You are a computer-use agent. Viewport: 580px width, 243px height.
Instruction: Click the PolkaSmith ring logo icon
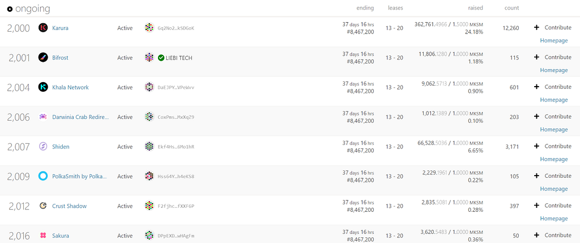tap(42, 176)
